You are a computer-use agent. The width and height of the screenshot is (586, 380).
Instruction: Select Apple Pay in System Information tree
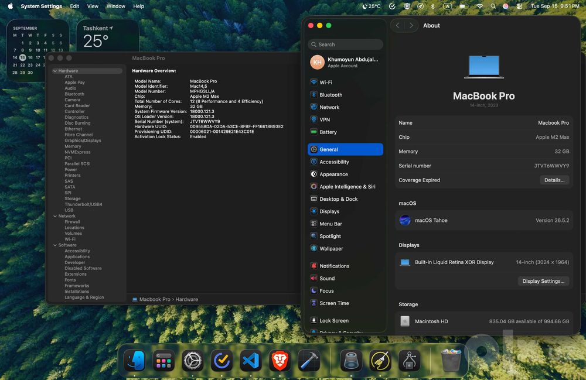75,83
